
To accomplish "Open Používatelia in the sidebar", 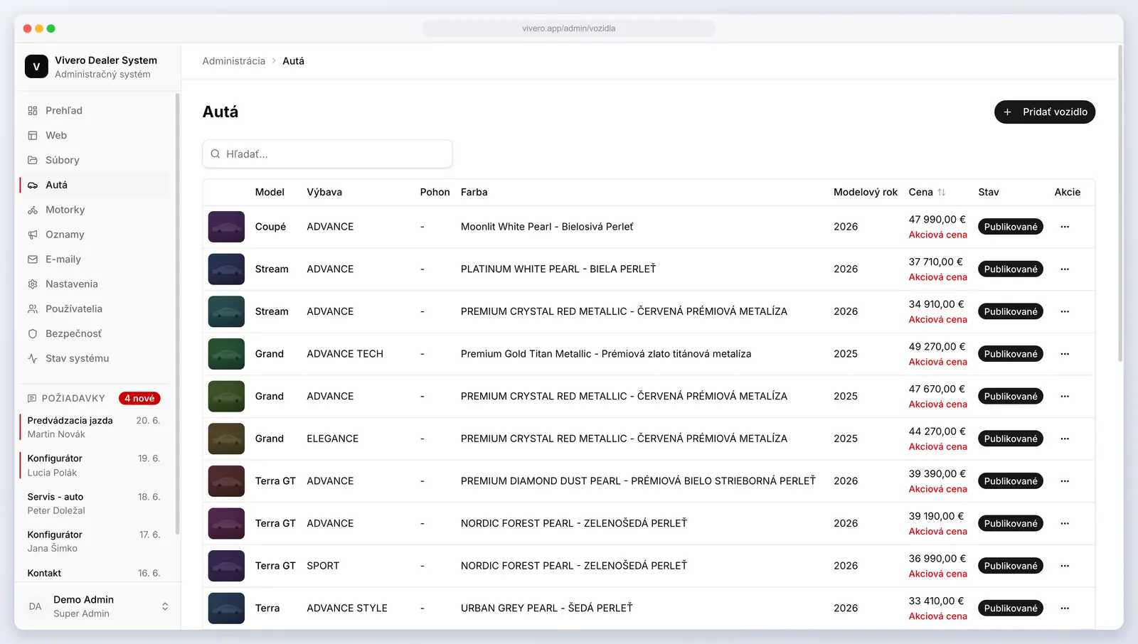I will (x=95, y=309).
